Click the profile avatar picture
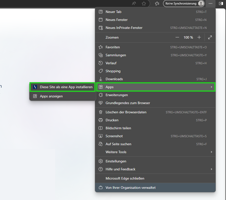The width and height of the screenshot is (226, 200). tap(201, 3)
